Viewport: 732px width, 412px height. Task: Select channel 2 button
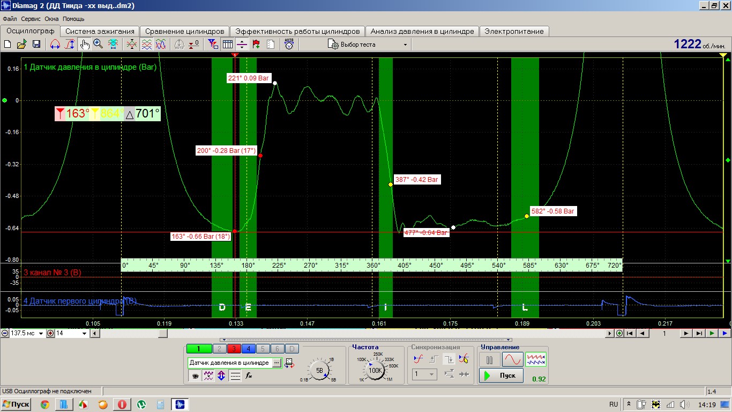[220, 349]
